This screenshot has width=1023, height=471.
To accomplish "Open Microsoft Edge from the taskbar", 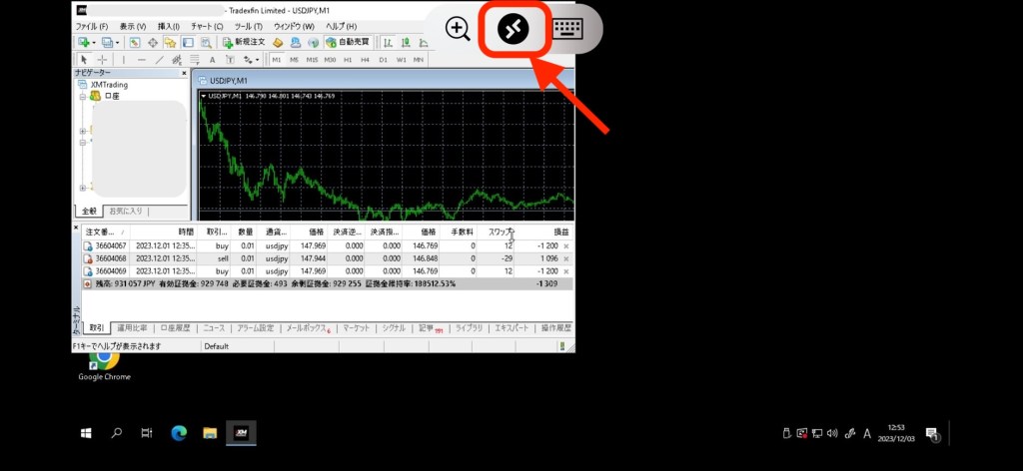I will click(178, 433).
